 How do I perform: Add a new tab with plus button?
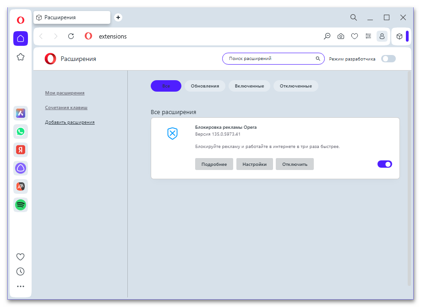pyautogui.click(x=118, y=17)
